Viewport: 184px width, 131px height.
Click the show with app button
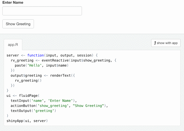[x=166, y=43]
